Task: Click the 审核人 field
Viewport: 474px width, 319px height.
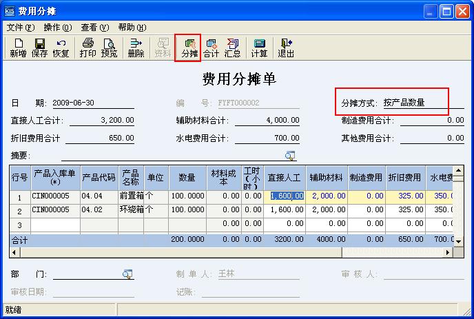Action: click(x=424, y=274)
